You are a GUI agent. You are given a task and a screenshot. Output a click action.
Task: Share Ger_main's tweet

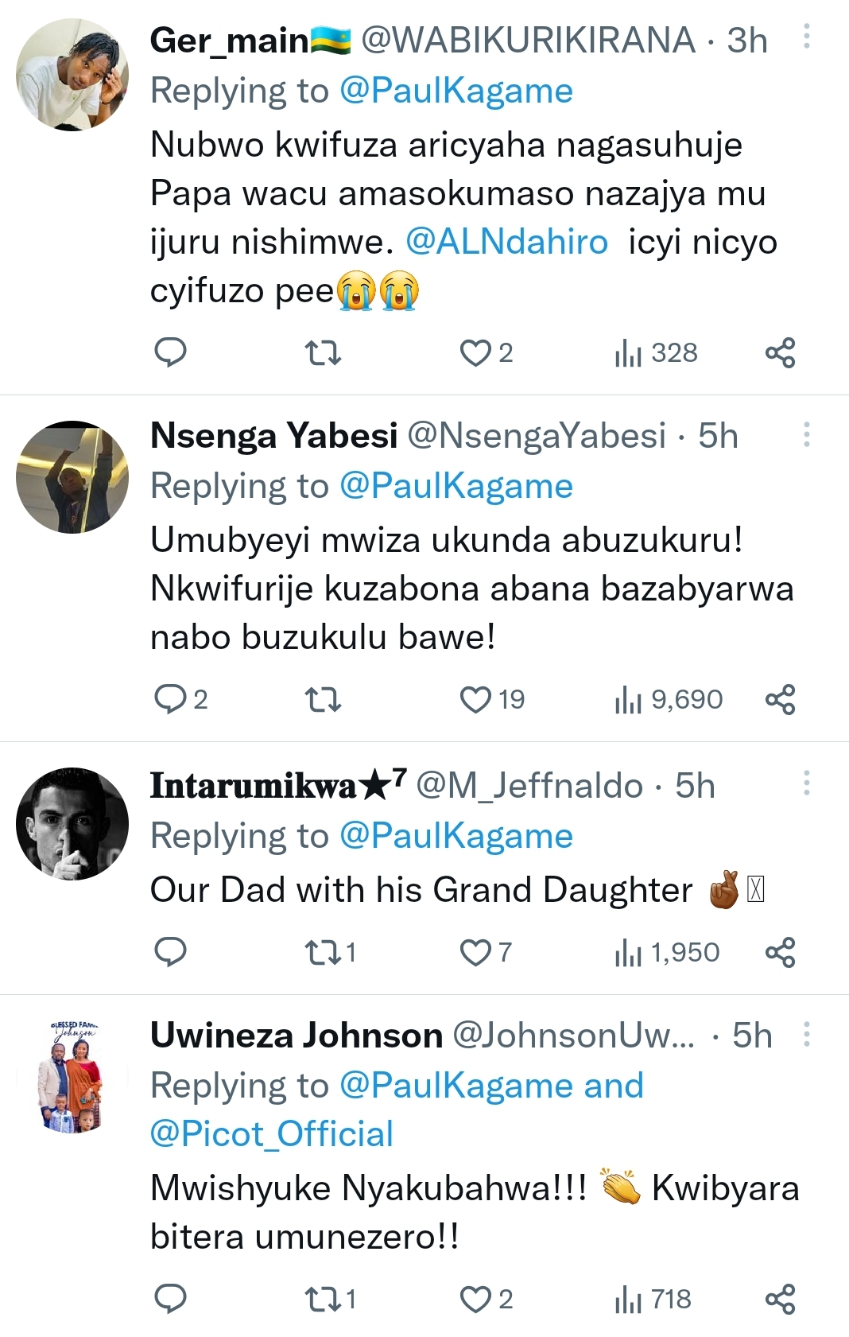(x=780, y=352)
